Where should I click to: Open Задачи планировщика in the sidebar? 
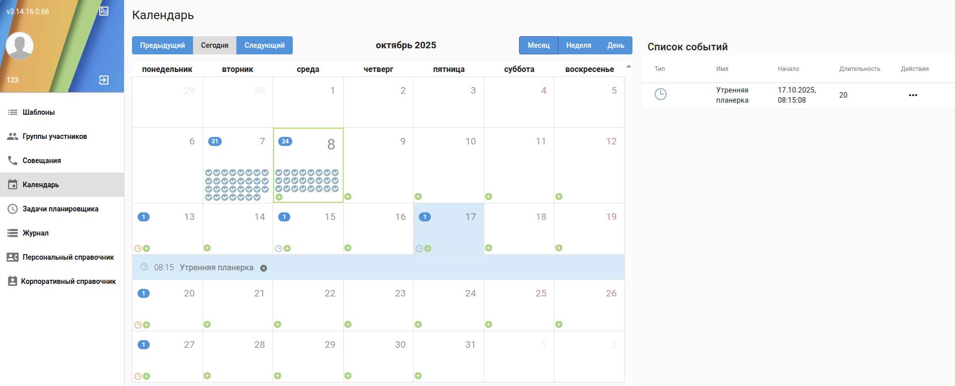pyautogui.click(x=60, y=209)
